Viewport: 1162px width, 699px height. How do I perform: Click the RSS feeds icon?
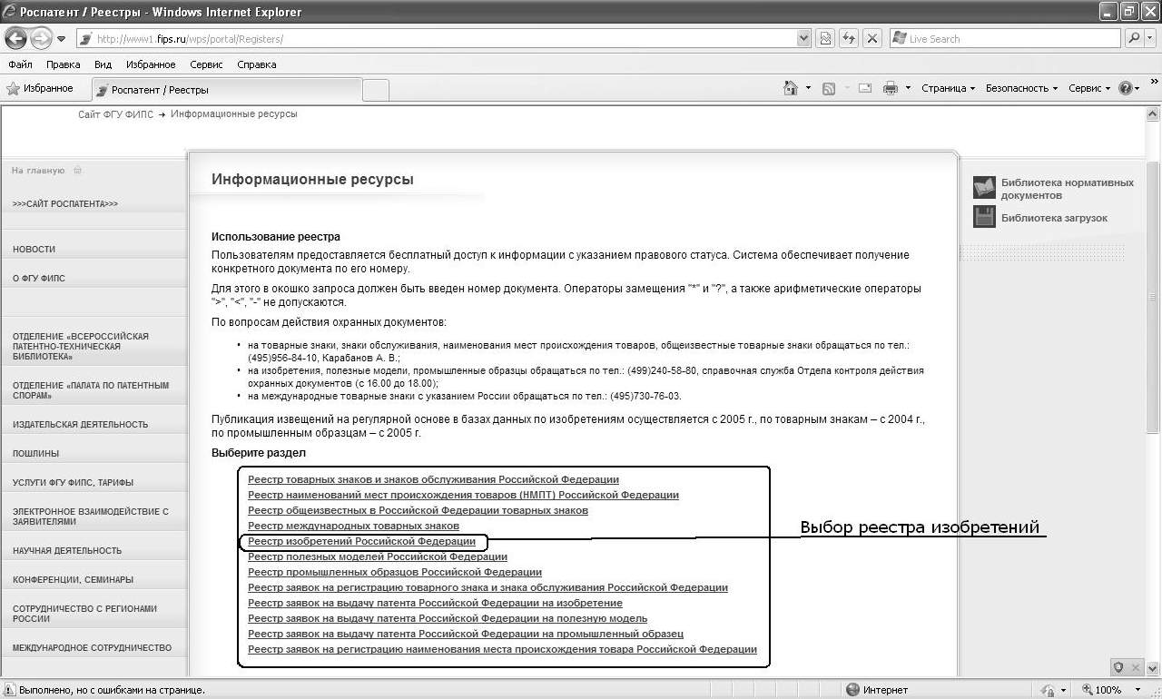[828, 88]
